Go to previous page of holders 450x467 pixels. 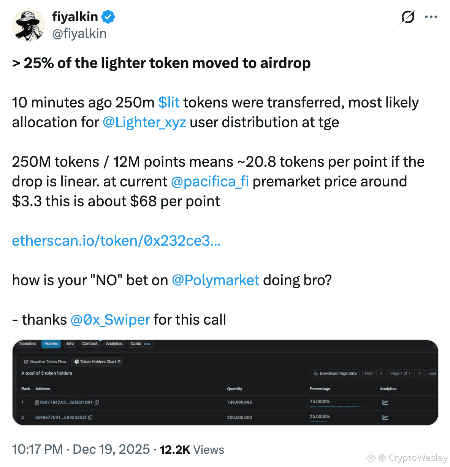point(381,373)
